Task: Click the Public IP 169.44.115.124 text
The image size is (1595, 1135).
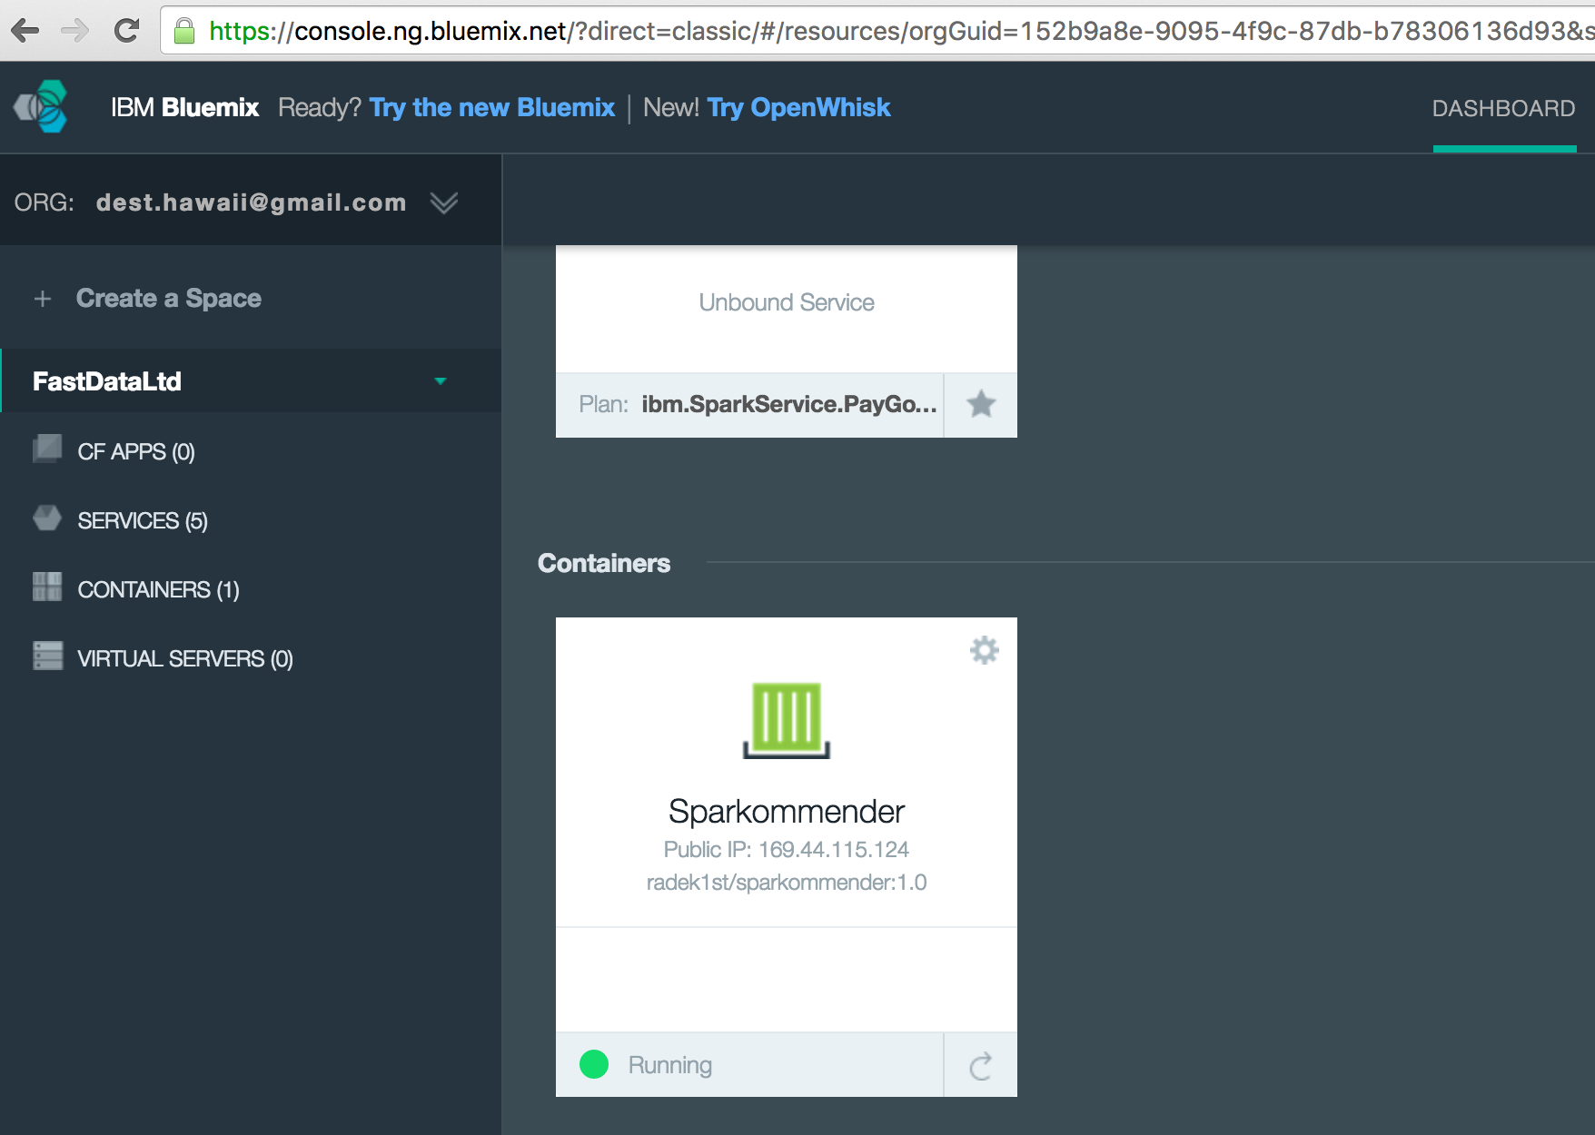Action: [x=787, y=850]
